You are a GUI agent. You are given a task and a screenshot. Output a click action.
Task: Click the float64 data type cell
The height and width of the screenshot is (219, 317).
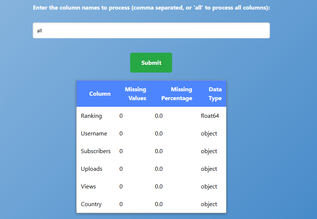click(x=210, y=116)
